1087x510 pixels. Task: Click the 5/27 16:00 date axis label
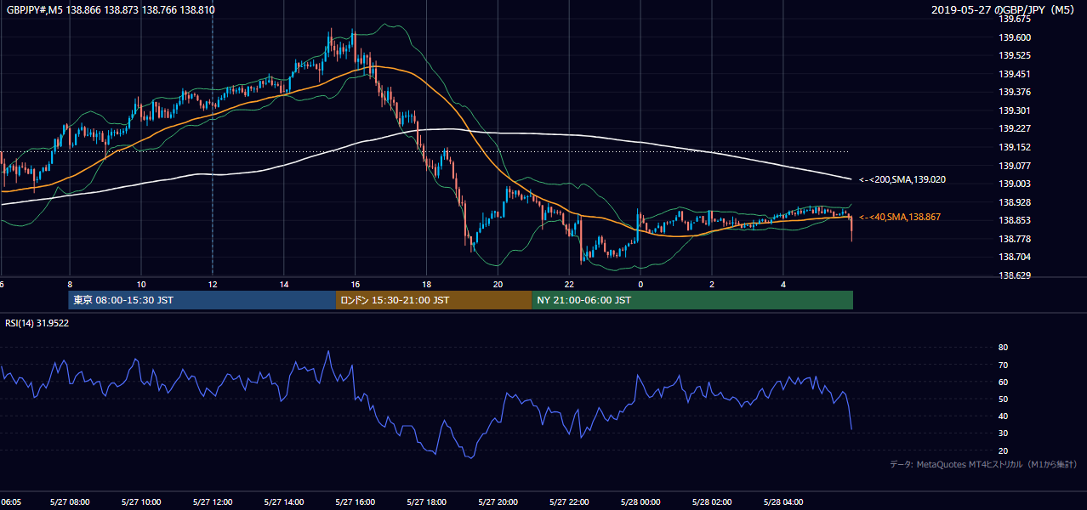click(356, 502)
